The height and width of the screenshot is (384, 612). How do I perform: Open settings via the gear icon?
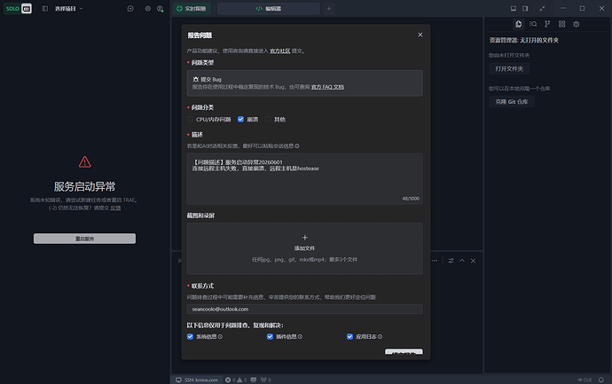147,9
